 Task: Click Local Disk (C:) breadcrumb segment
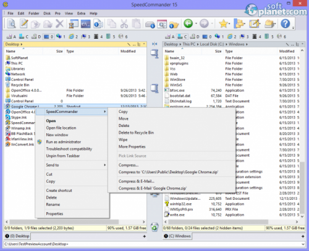click(x=212, y=44)
